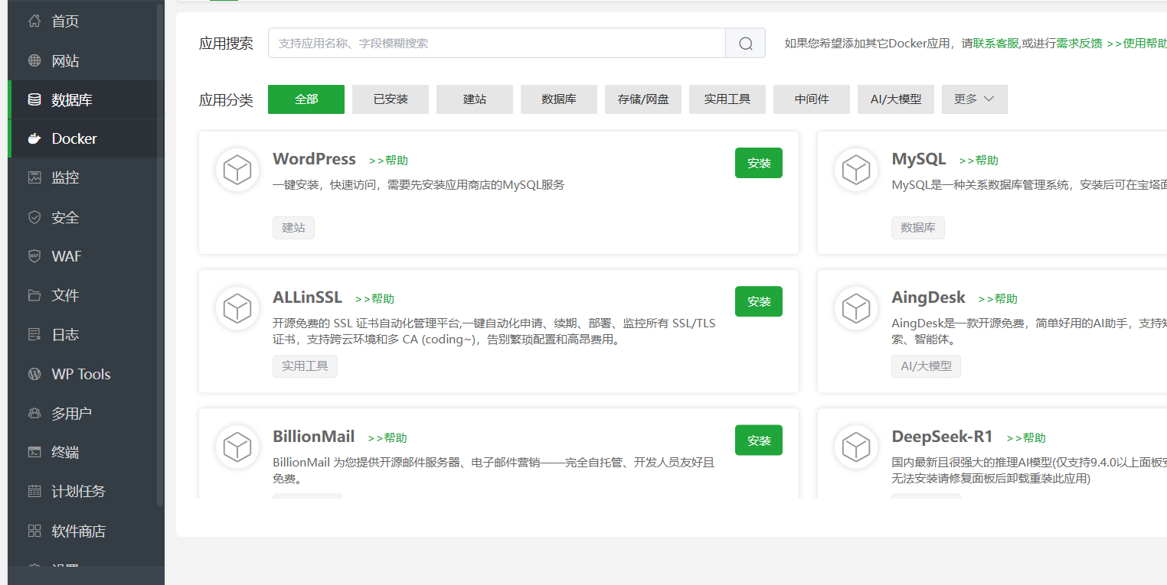This screenshot has height=585, width=1167.
Task: Install the ALLinSSL application
Action: 759,301
